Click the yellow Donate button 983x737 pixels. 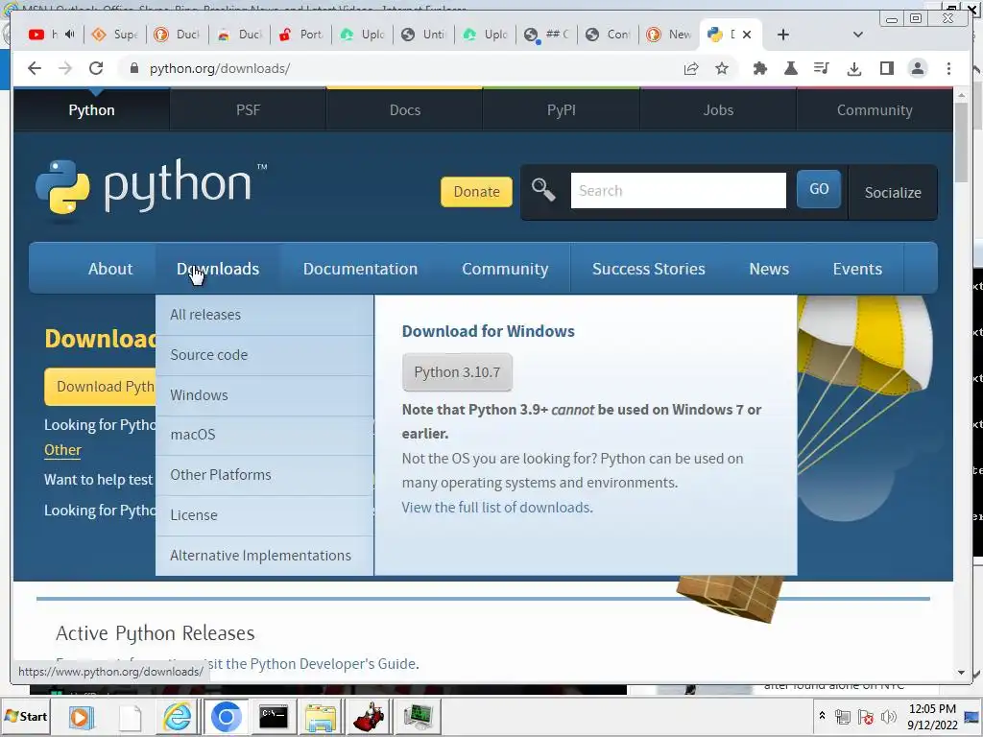pyautogui.click(x=476, y=191)
